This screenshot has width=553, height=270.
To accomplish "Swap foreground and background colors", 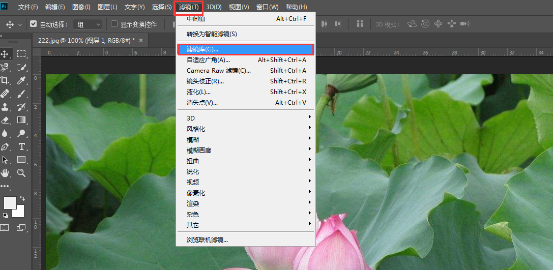I will pyautogui.click(x=22, y=198).
